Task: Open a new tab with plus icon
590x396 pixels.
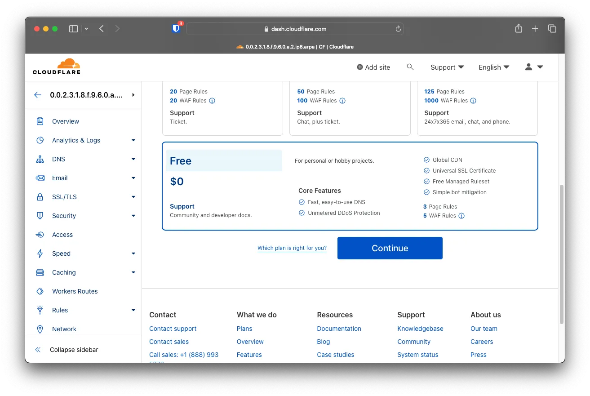Action: [x=535, y=29]
